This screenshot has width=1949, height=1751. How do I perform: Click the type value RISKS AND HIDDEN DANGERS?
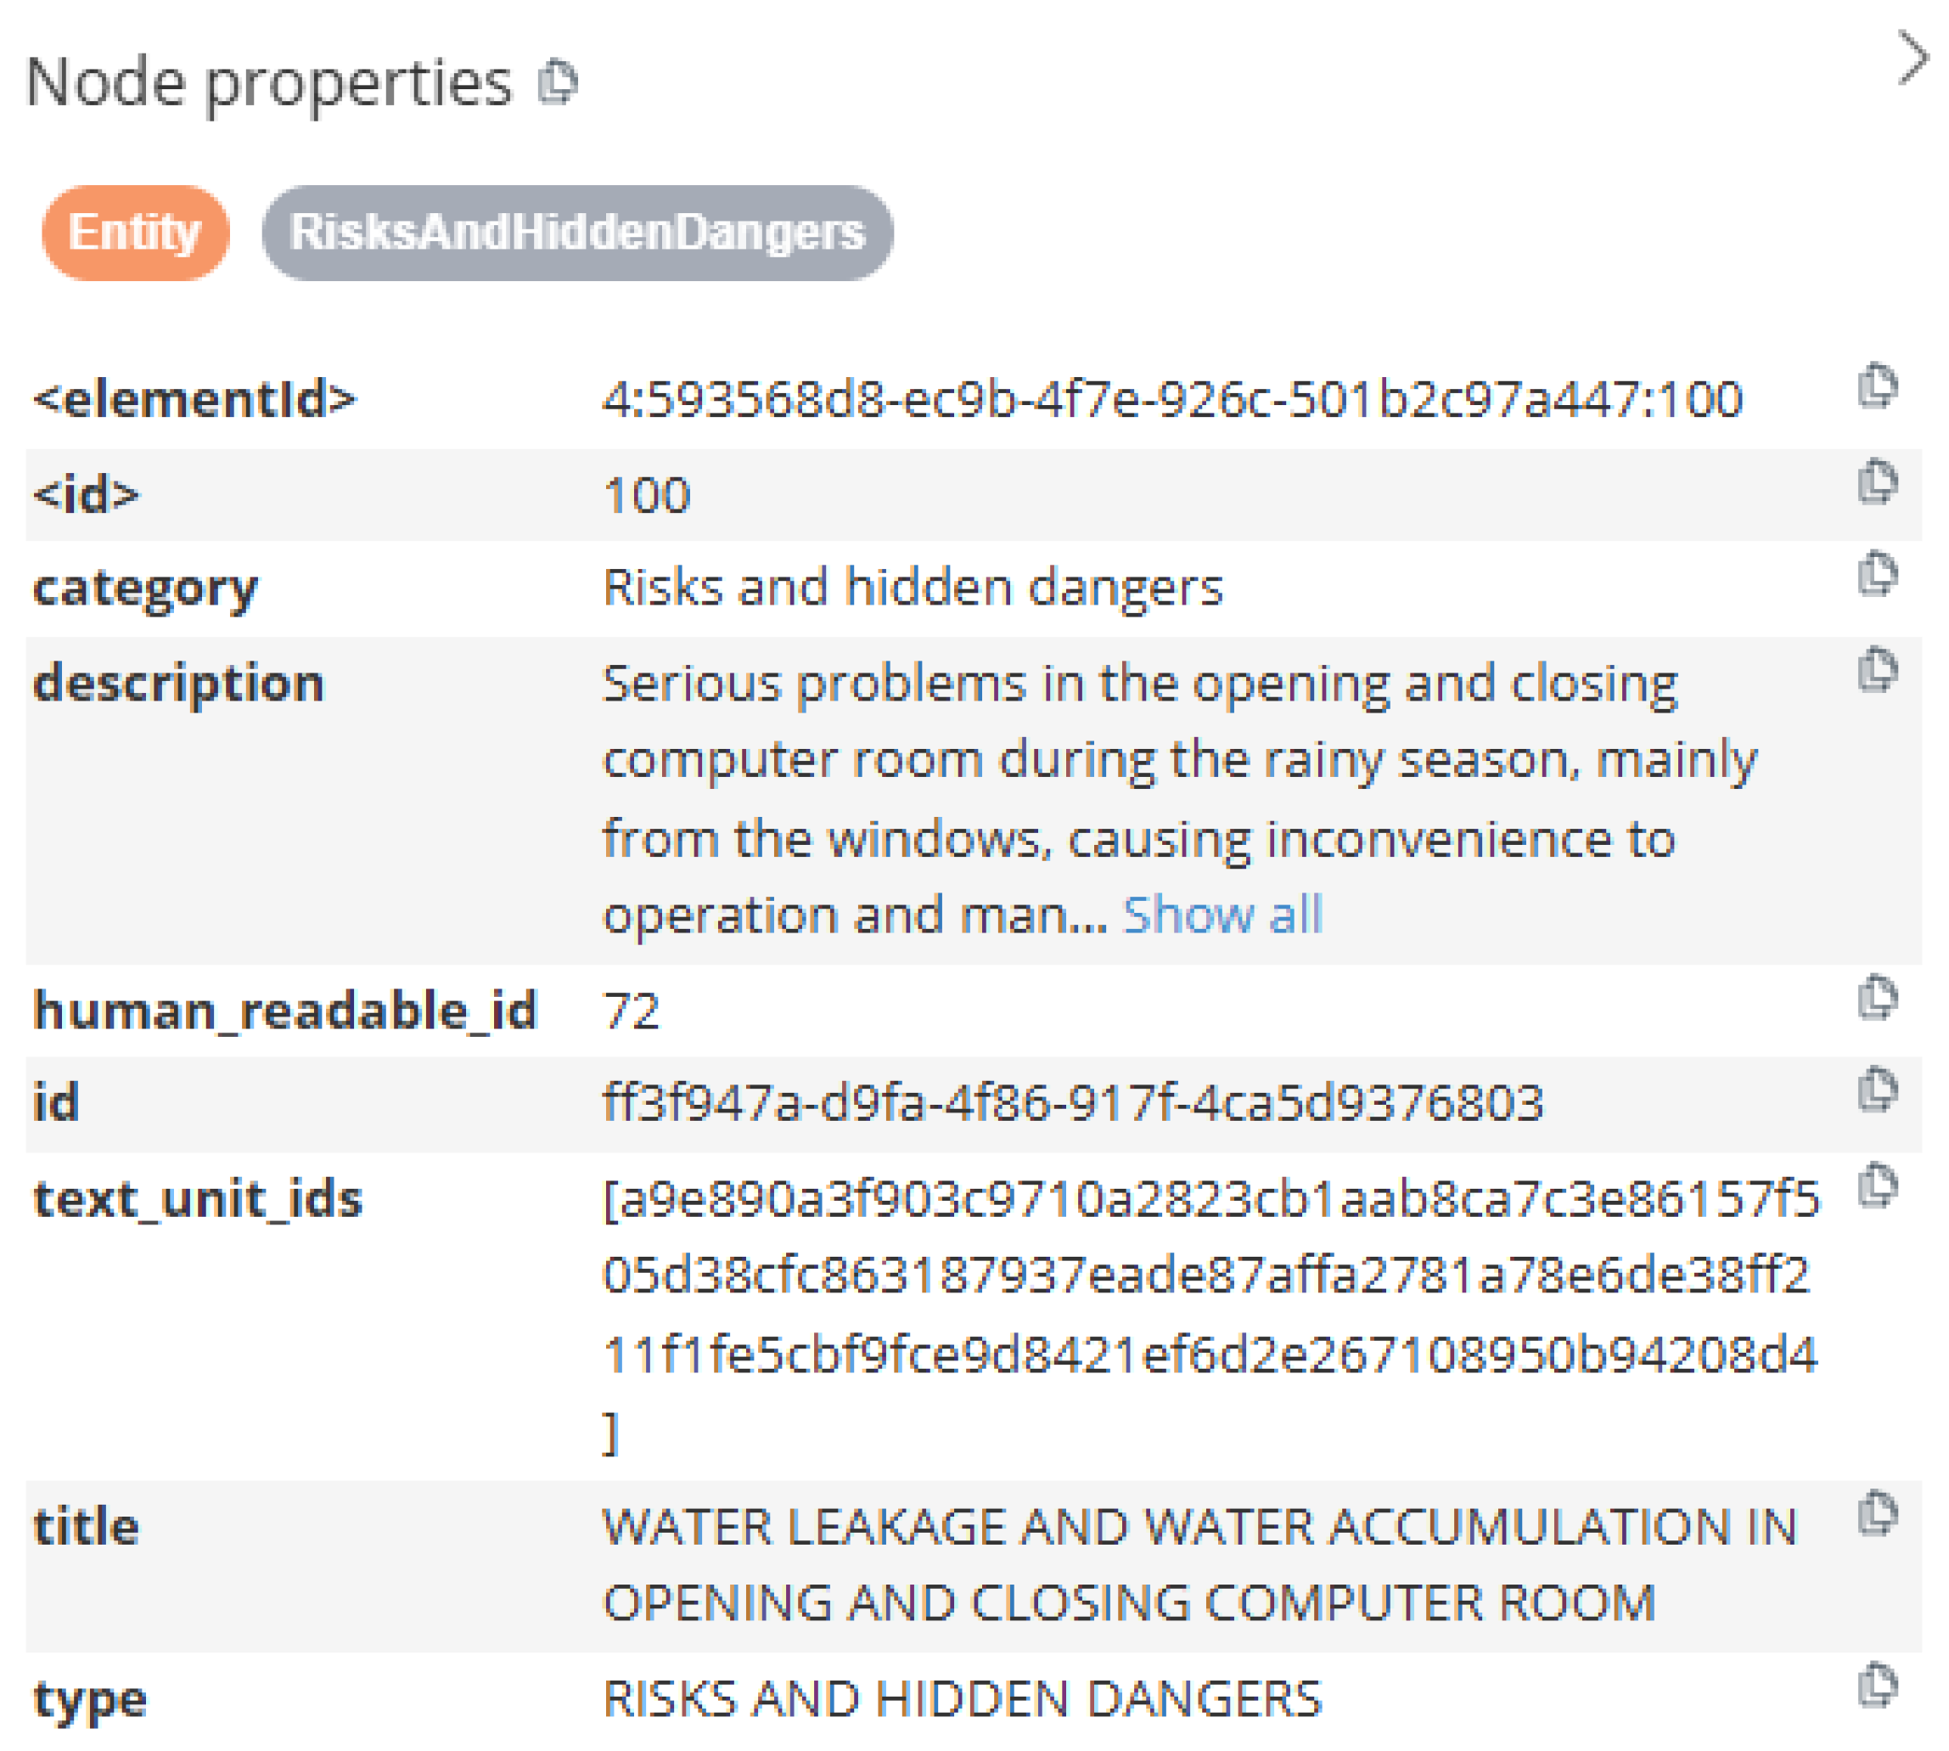coord(962,1698)
